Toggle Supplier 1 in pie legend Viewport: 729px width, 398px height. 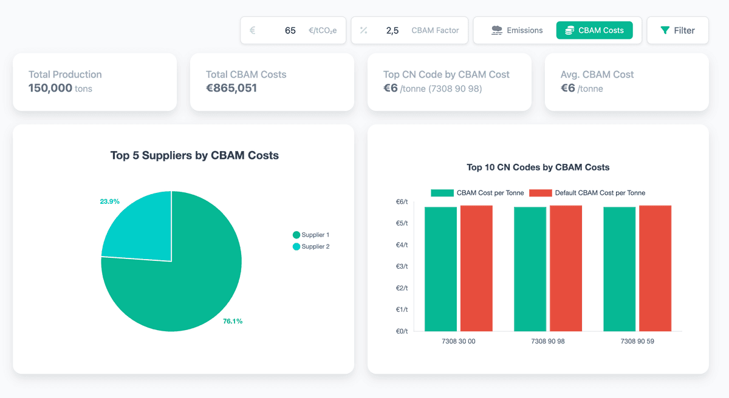point(311,235)
